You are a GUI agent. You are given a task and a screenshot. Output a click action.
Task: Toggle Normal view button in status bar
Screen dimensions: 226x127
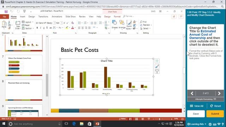coord(130,119)
